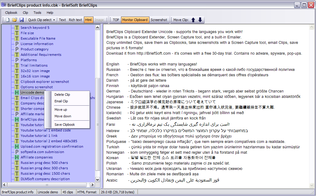Open the Clip menu
The width and height of the screenshot is (316, 196).
click(25, 13)
